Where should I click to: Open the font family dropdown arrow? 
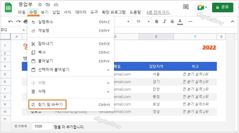[128, 22]
